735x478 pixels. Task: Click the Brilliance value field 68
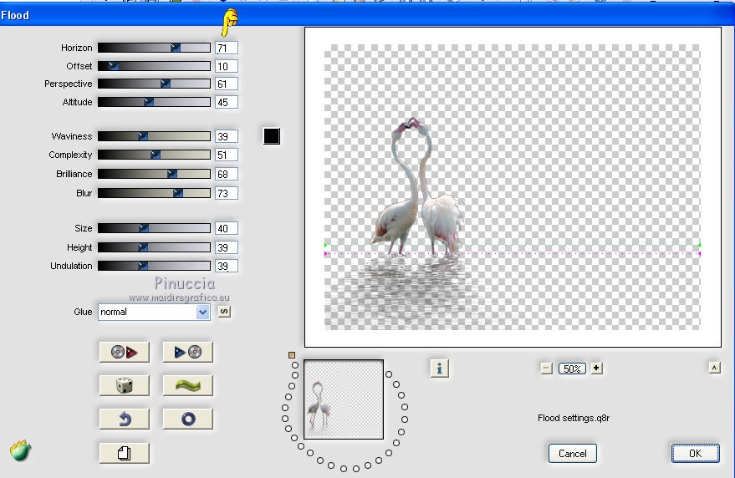[227, 175]
